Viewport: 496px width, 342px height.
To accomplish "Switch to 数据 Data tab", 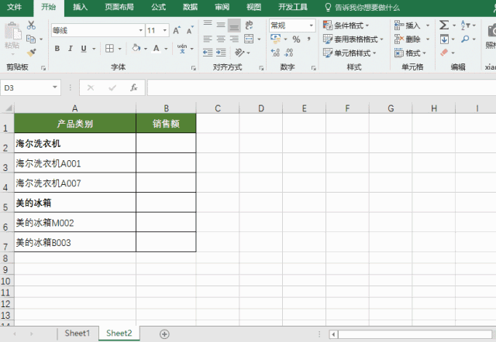I will coord(190,7).
